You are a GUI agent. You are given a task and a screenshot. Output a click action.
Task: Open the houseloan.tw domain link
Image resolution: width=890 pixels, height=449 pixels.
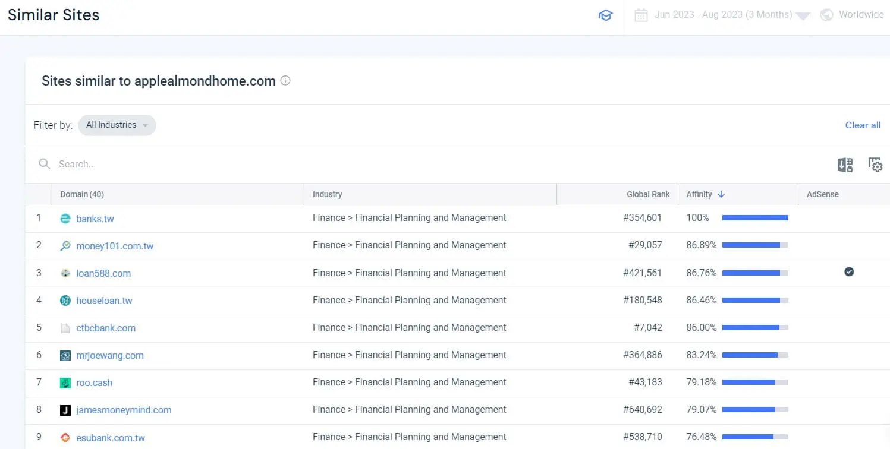(x=104, y=301)
